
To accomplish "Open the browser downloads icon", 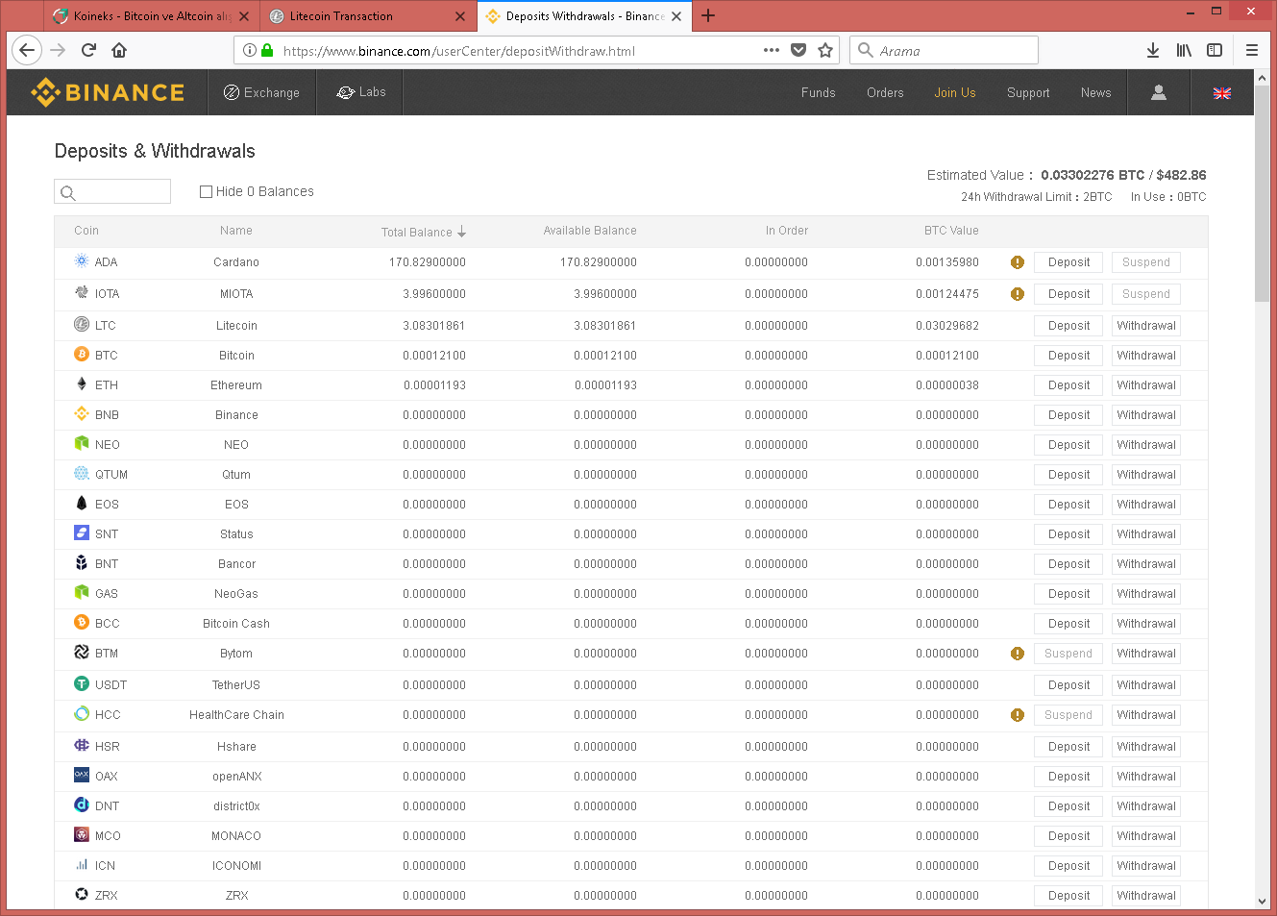I will pos(1153,50).
